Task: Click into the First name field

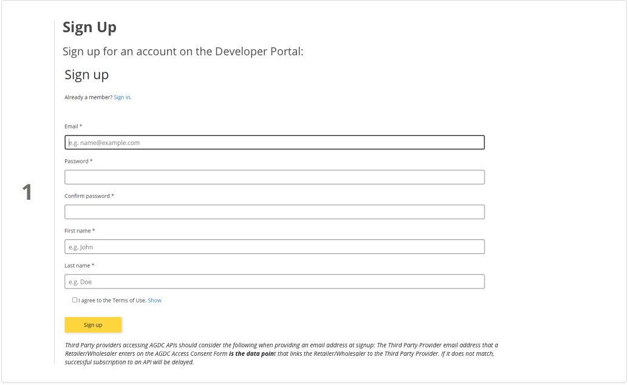Action: pos(275,247)
